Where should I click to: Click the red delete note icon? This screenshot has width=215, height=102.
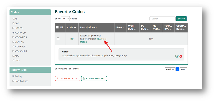[x=181, y=56]
